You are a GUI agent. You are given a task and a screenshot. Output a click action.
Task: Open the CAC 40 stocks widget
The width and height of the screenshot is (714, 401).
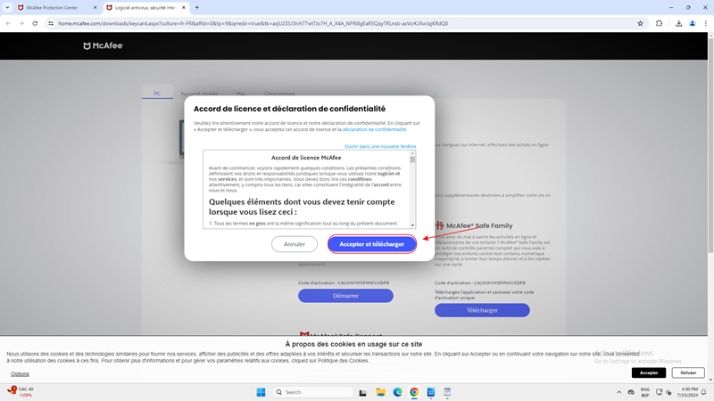pyautogui.click(x=21, y=392)
